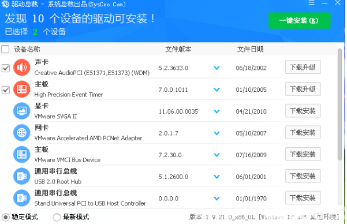Select the 稳定模式 radio button
The height and width of the screenshot is (224, 347).
tap(6, 217)
